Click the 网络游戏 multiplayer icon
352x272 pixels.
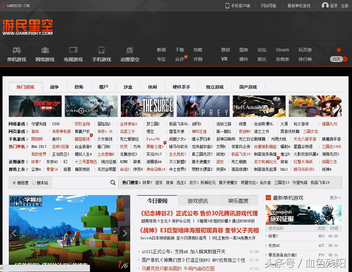pyautogui.click(x=45, y=50)
